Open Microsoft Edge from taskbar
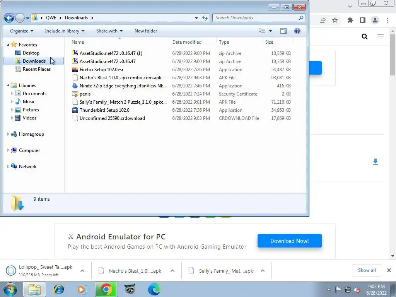Viewport: 396px width, 297px height. (154, 290)
